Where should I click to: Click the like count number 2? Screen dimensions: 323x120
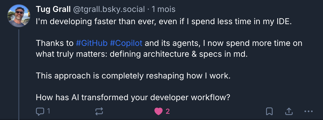tap(168, 111)
